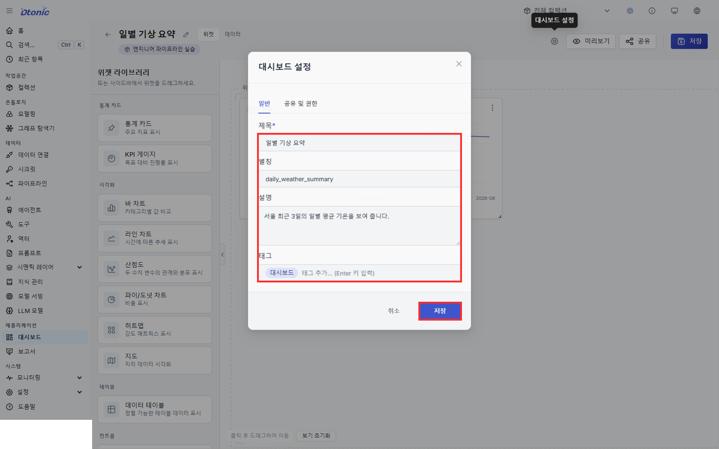Go back with the arrow next to title
This screenshot has width=719, height=449.
coord(107,35)
